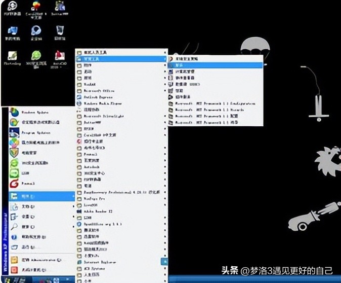Open My Computer icon on the desktop
This screenshot has width=341, height=283.
point(13,33)
